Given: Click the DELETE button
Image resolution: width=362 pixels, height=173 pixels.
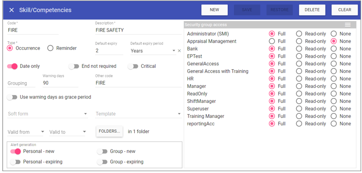Looking at the screenshot, I should tap(312, 10).
